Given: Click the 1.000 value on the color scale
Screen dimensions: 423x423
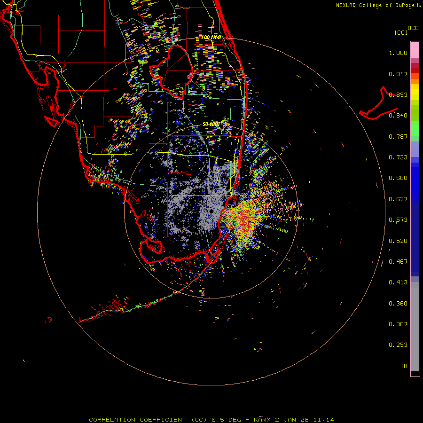Looking at the screenshot, I should 398,53.
